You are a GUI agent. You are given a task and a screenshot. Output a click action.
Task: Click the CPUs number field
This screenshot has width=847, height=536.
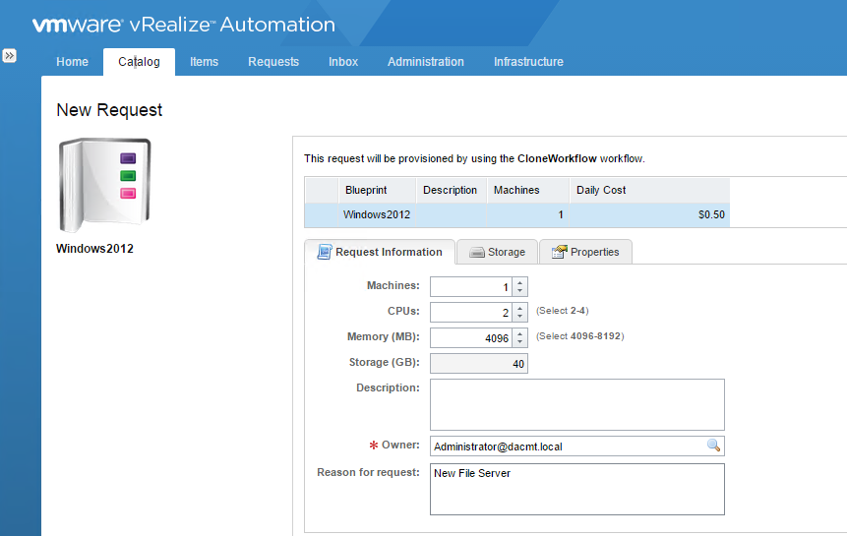point(471,312)
